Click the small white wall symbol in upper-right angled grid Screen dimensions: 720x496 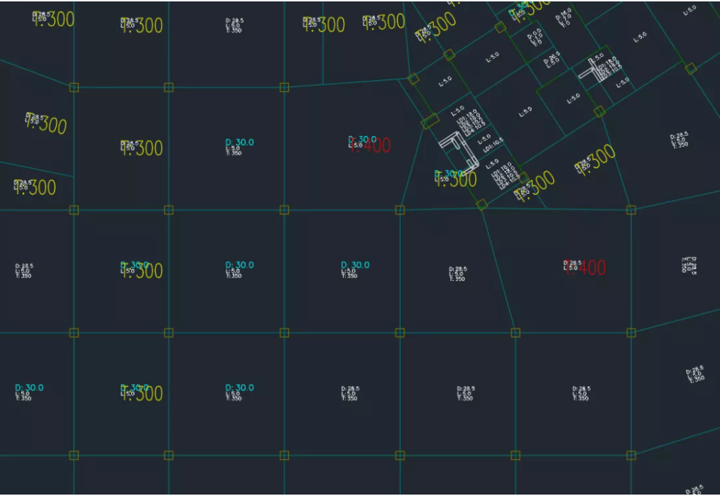click(589, 70)
